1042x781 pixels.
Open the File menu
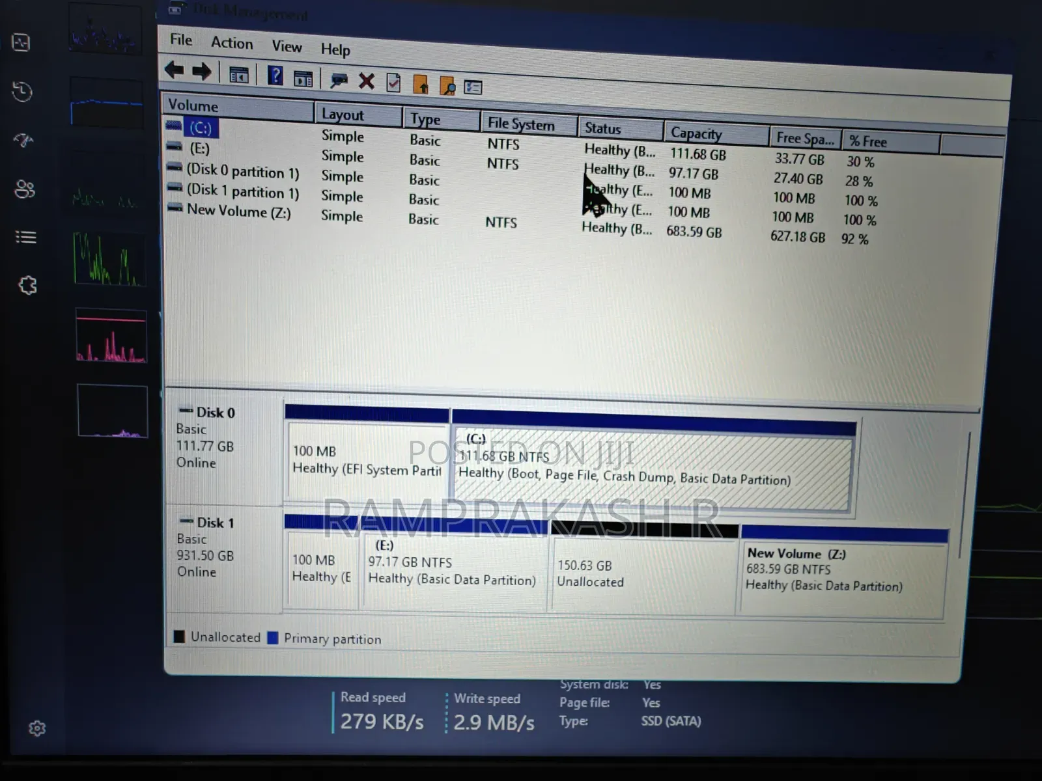point(181,40)
